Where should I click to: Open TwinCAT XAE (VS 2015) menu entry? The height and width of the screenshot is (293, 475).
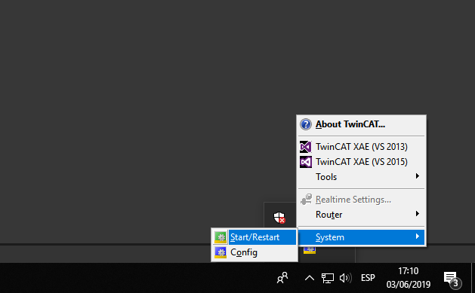(362, 162)
